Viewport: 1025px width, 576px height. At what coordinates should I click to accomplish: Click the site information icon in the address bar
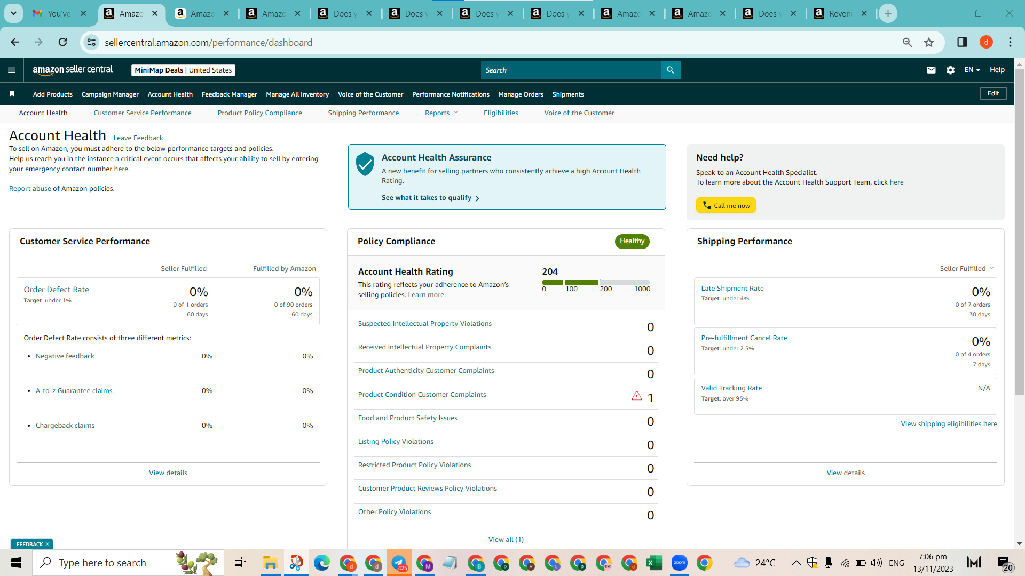pyautogui.click(x=91, y=42)
